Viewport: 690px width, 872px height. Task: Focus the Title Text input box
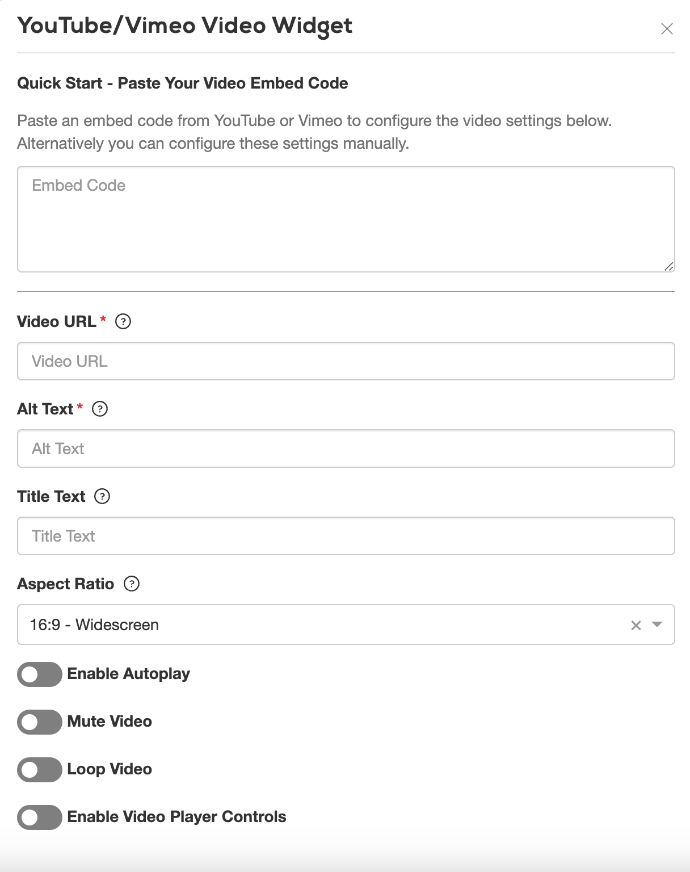click(x=346, y=536)
